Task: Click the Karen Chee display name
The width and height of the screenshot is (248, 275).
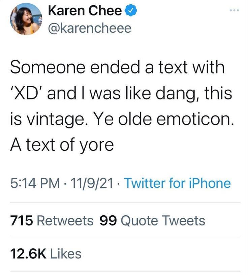Action: coord(85,11)
